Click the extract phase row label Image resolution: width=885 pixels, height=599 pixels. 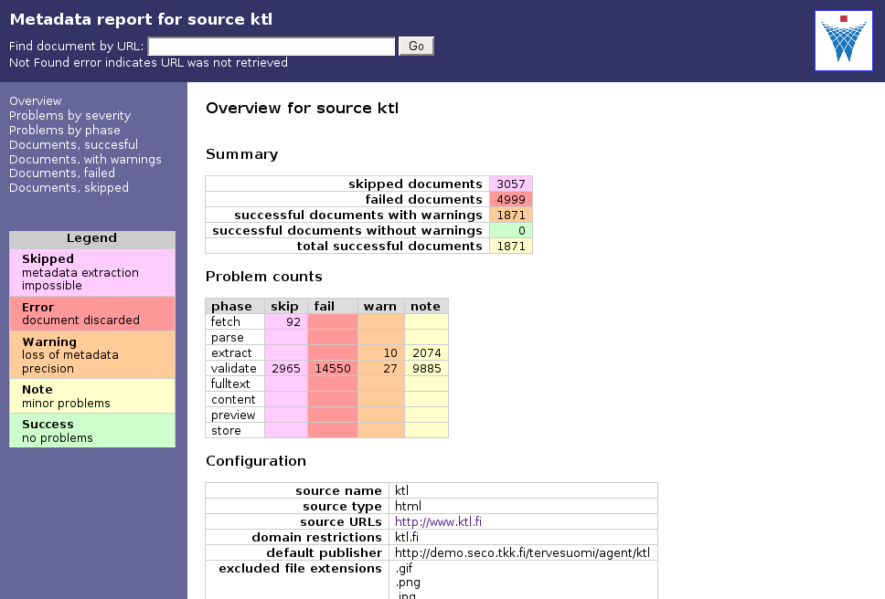235,352
